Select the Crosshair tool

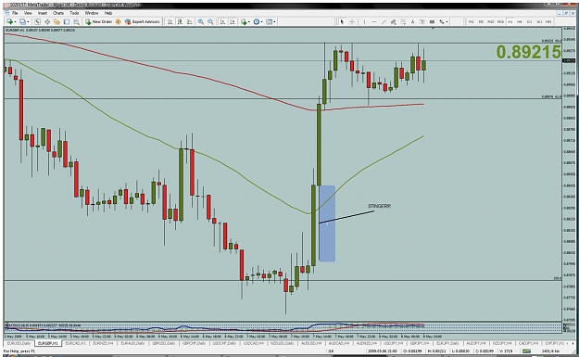pos(352,22)
